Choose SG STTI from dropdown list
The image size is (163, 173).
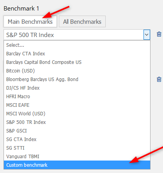point(77,148)
